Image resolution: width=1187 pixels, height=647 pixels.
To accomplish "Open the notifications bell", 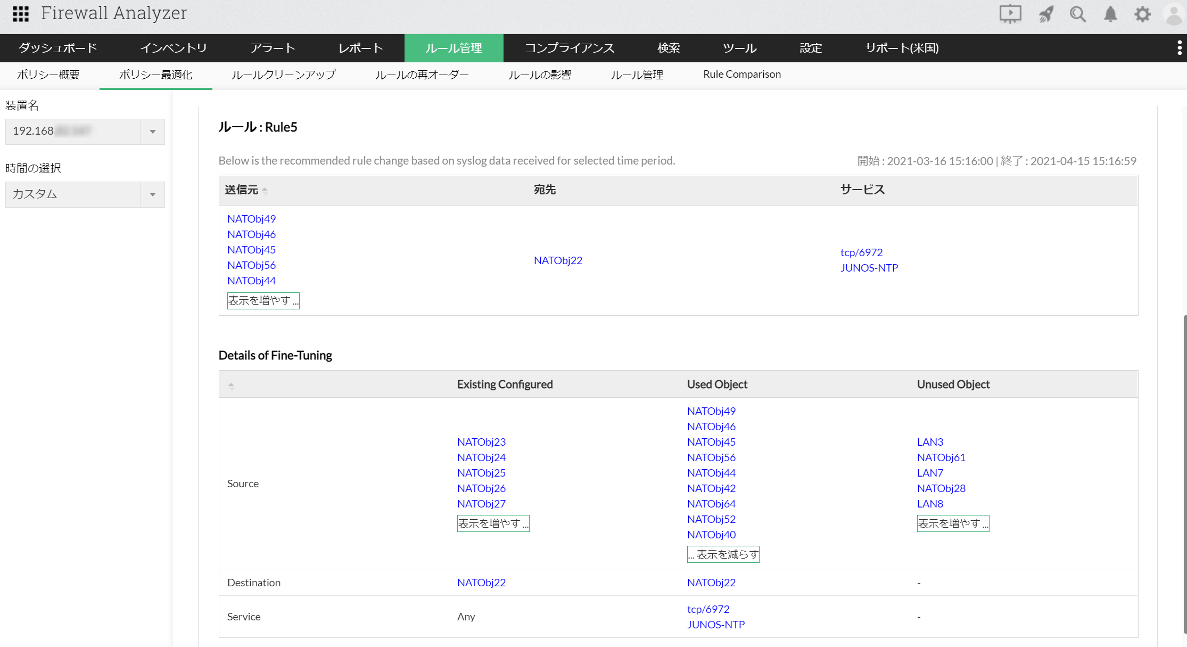I will point(1110,14).
